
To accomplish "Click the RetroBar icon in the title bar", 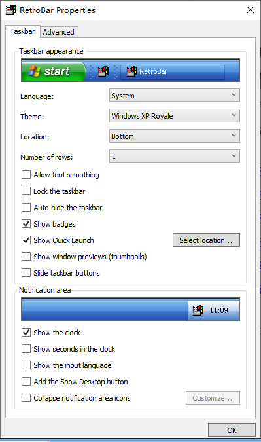I will [11, 10].
